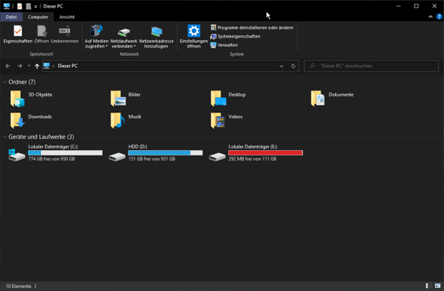Click quick access new folder icon in title bar
This screenshot has height=291, width=444.
tap(29, 6)
